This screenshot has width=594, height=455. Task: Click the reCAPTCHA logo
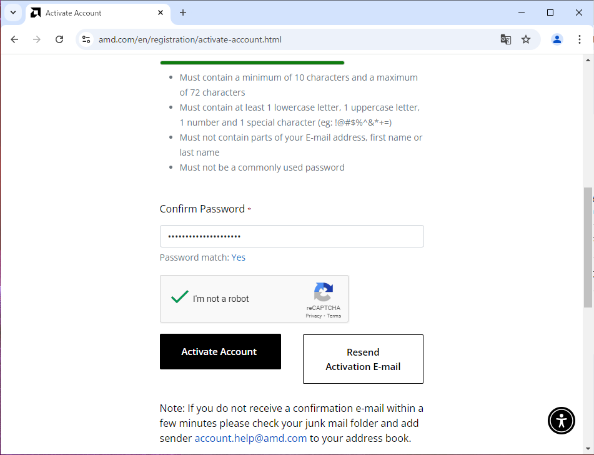[323, 292]
